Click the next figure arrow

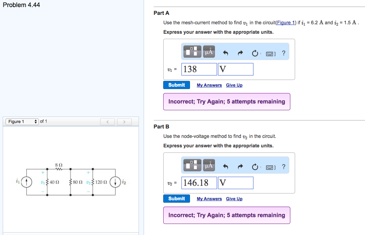pyautogui.click(x=124, y=121)
